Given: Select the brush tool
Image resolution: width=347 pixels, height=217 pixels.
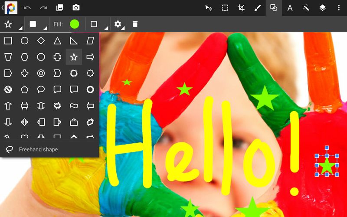Looking at the screenshot, I should (257, 8).
